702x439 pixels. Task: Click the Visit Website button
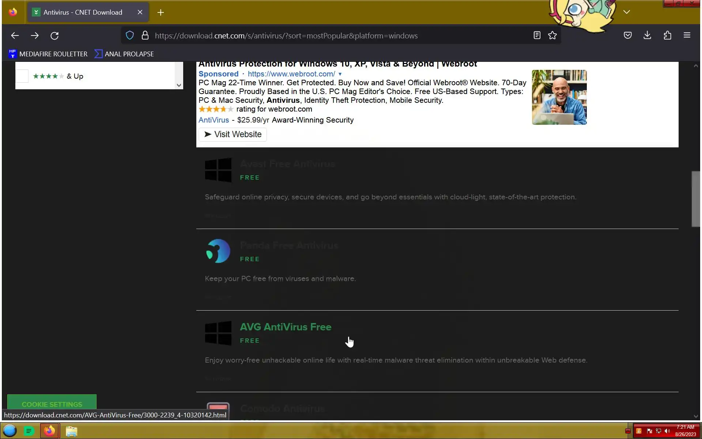click(233, 134)
